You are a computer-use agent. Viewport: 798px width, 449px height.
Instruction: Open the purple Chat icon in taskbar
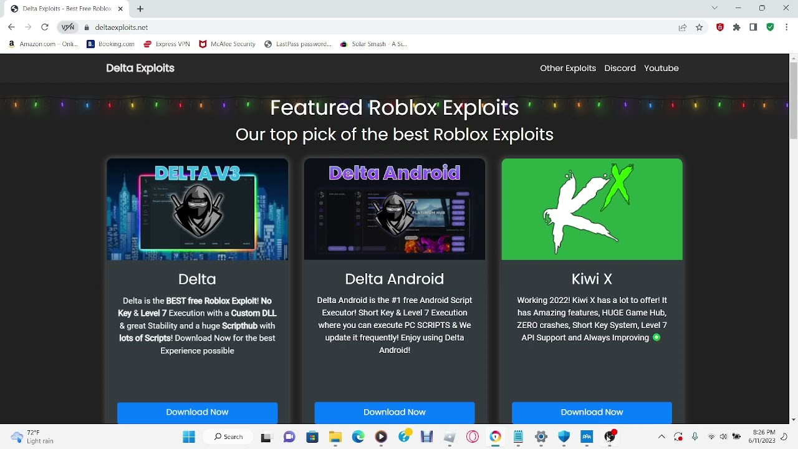(x=289, y=437)
